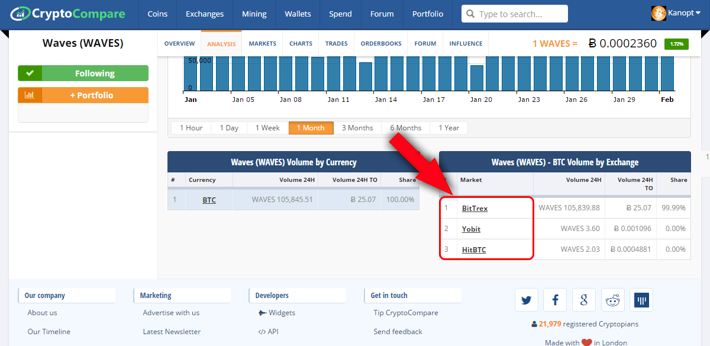The width and height of the screenshot is (710, 346).
Task: Click the checkmark icon on Following
Action: pyautogui.click(x=30, y=73)
